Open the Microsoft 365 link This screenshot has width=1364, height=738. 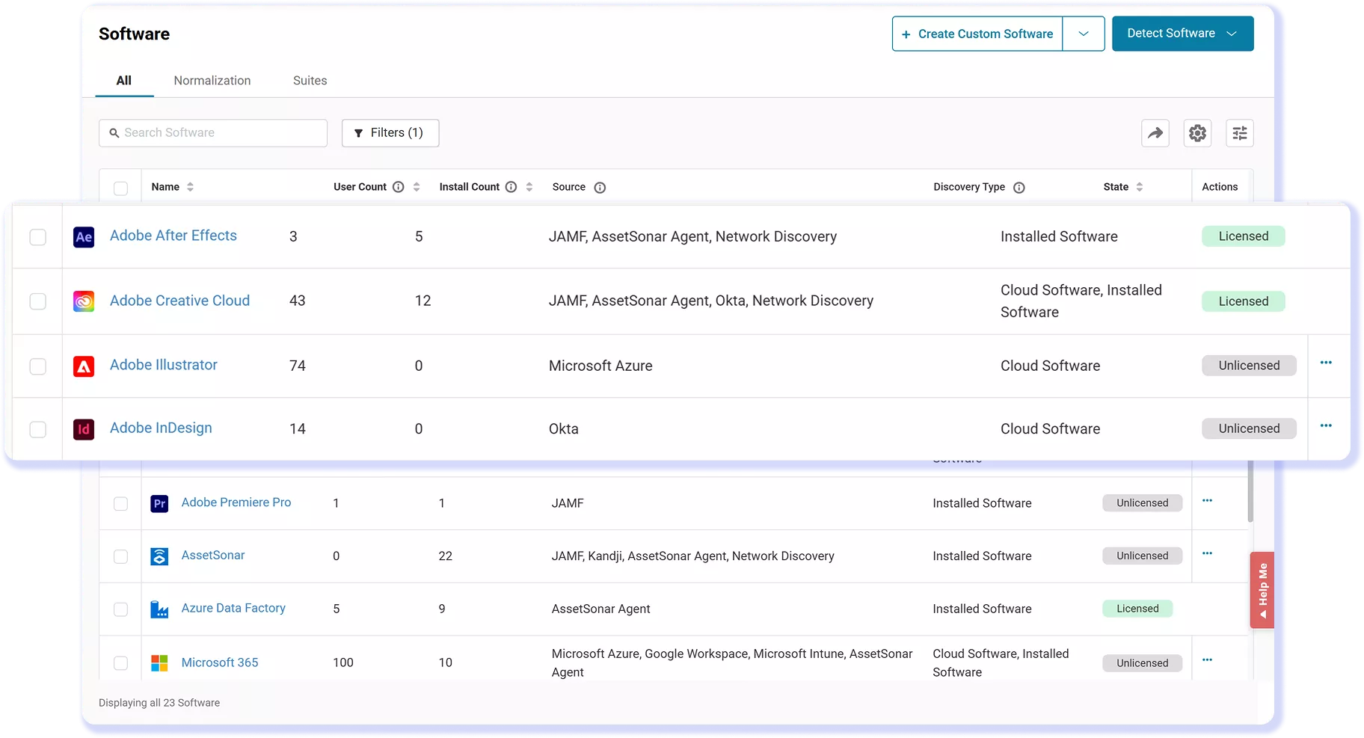click(220, 662)
